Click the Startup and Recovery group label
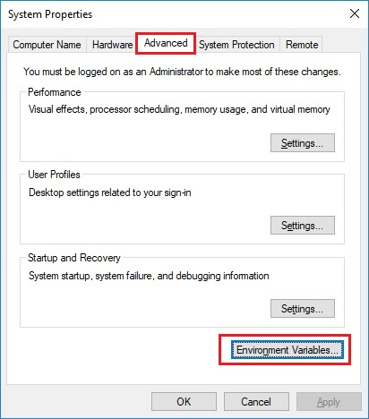The width and height of the screenshot is (369, 419). tap(74, 258)
